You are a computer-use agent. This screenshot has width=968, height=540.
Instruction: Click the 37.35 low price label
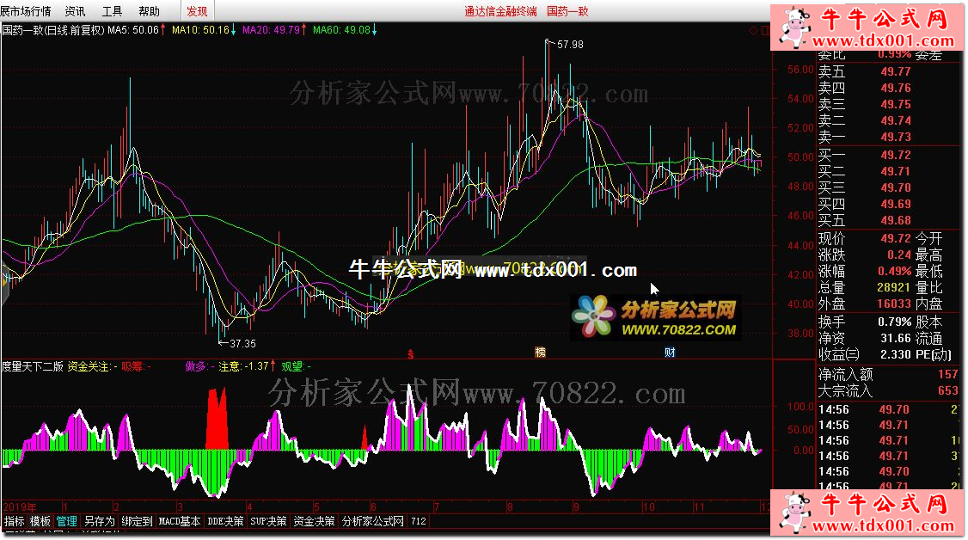click(242, 343)
